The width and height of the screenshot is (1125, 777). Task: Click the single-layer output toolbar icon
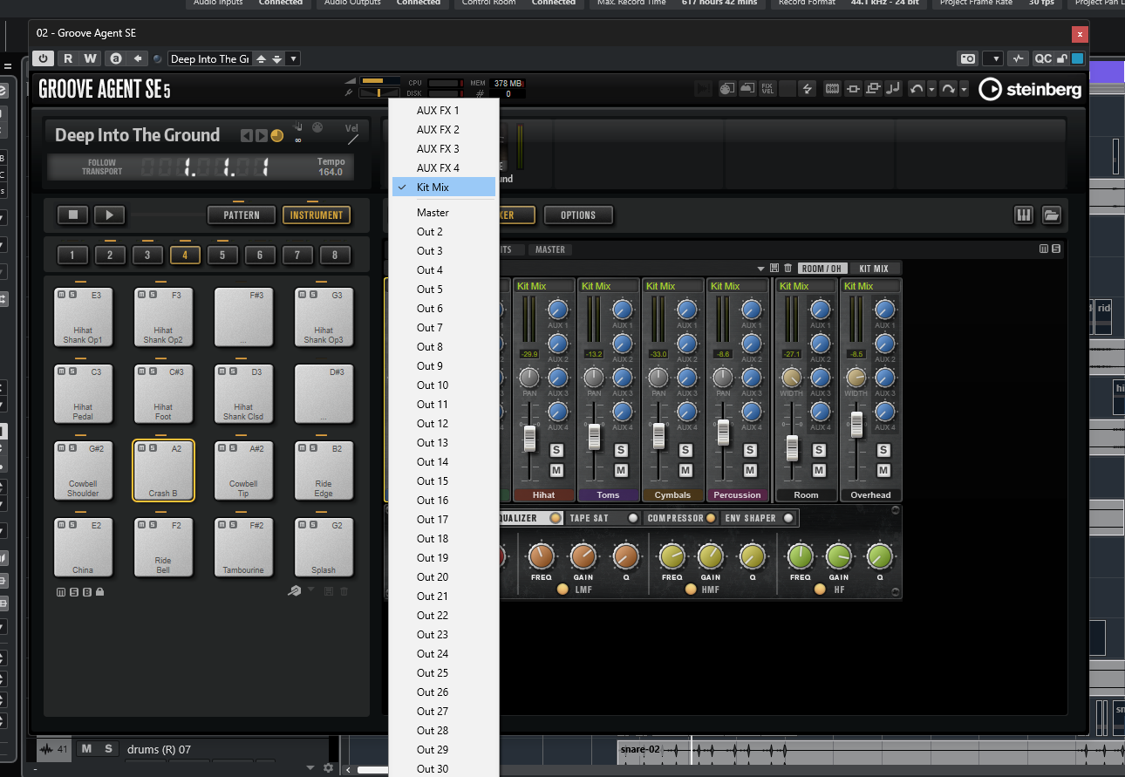click(x=853, y=88)
